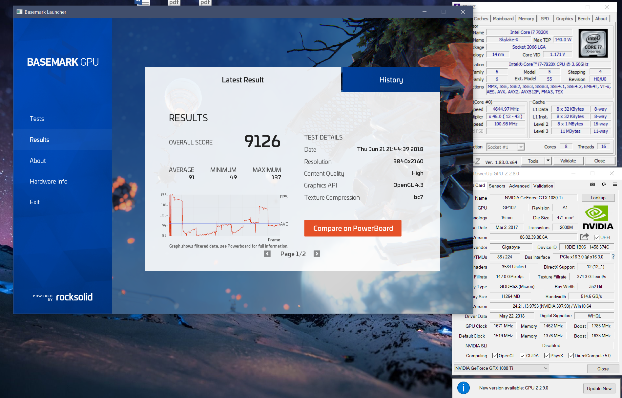This screenshot has width=622, height=398.
Task: Switch to the Bench tab in CPU-Z
Action: tap(584, 19)
